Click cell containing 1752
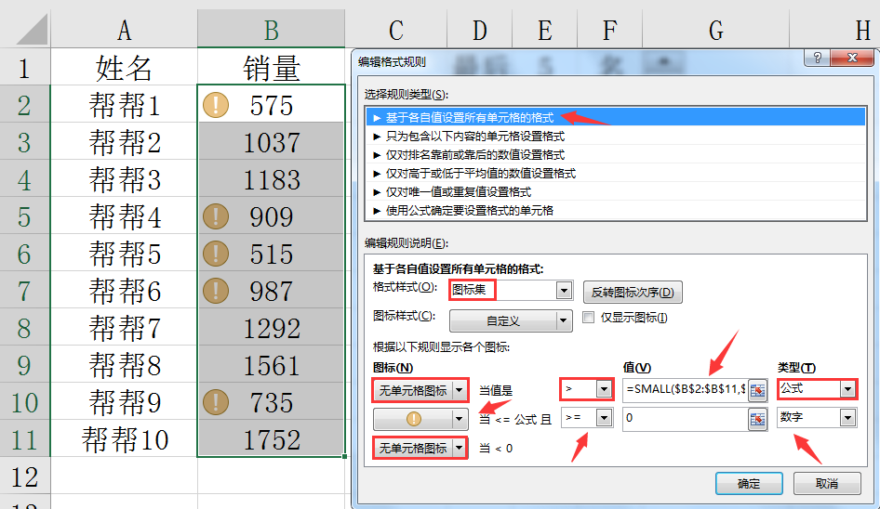This screenshot has width=880, height=509. pos(271,439)
